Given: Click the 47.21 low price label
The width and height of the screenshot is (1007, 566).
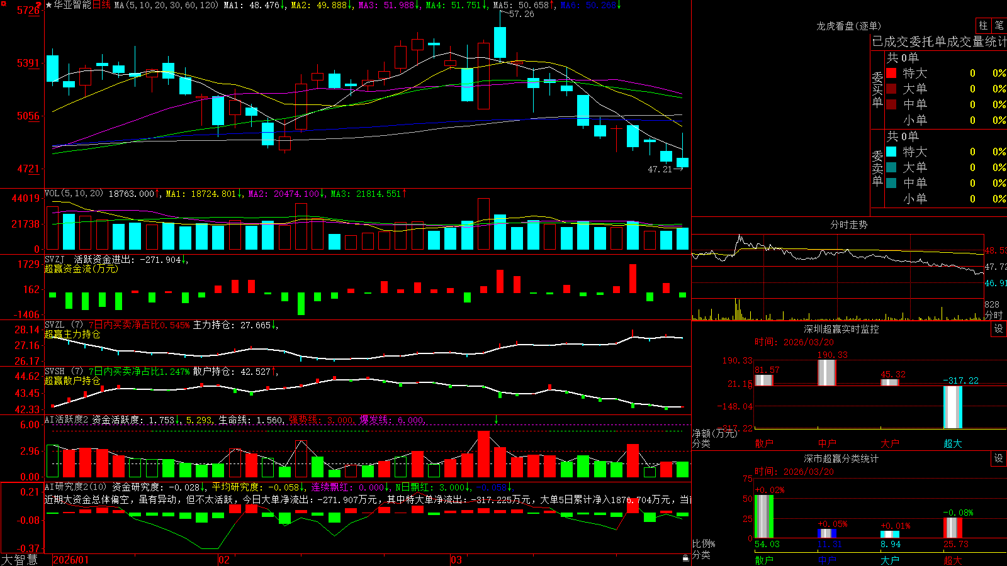Looking at the screenshot, I should [x=660, y=169].
